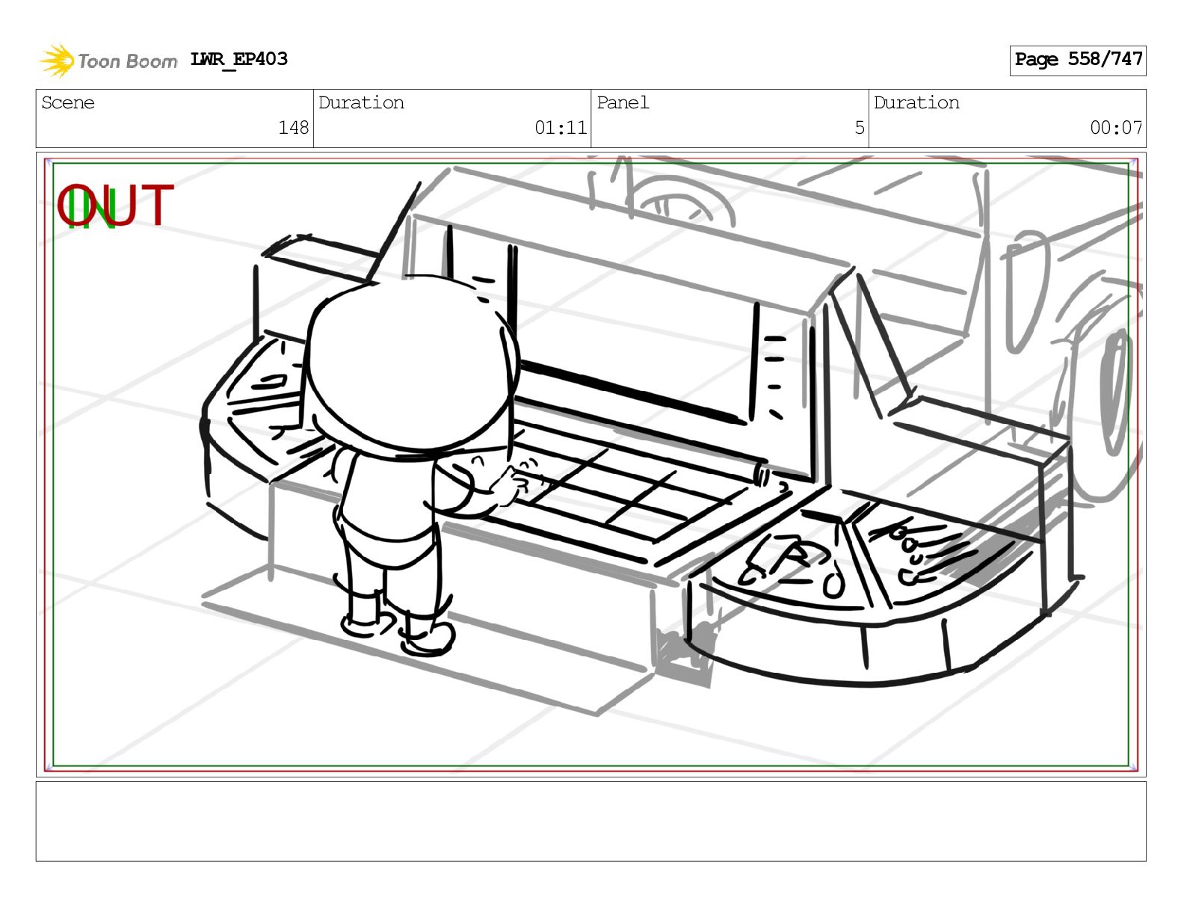The image size is (1184, 915).
Task: Click the empty notes box below the panel
Action: pyautogui.click(x=591, y=822)
